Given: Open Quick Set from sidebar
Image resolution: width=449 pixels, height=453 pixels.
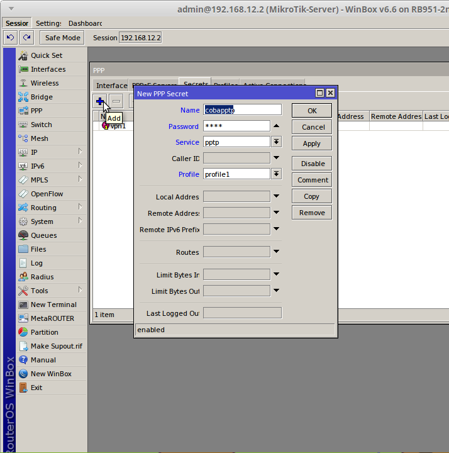Looking at the screenshot, I should tap(52, 55).
